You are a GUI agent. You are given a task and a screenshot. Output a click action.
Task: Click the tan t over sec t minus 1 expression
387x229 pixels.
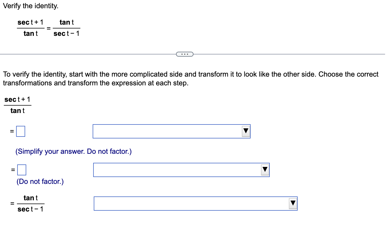point(31,203)
